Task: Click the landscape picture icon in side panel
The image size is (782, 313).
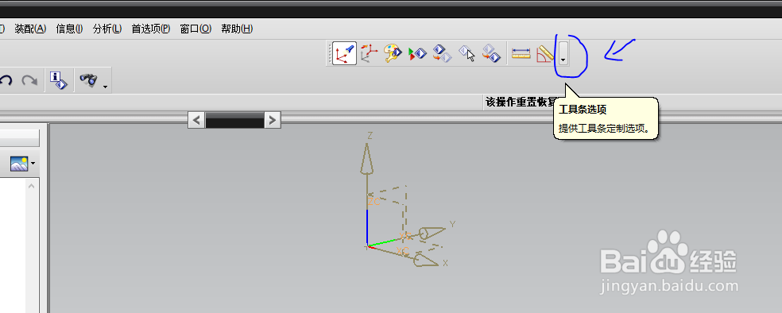Action: click(19, 163)
